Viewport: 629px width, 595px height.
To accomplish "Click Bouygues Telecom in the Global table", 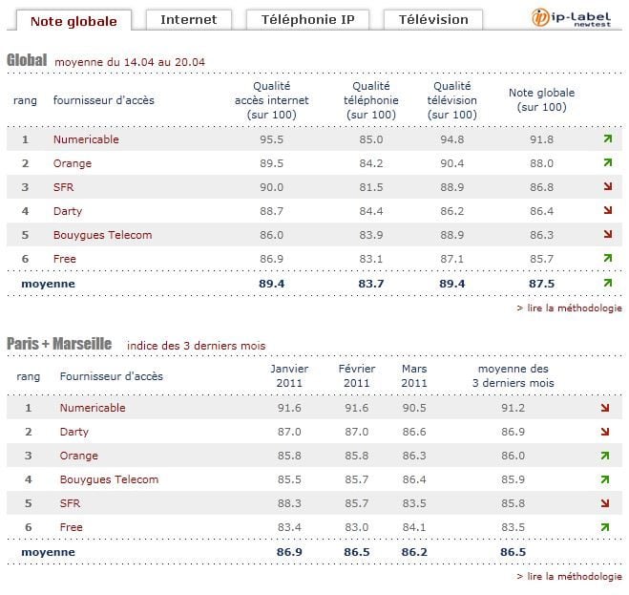I will [x=102, y=235].
